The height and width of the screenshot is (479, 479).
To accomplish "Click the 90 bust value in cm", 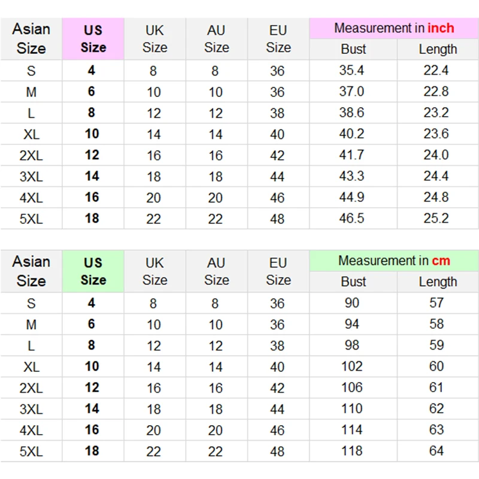I will coord(352,303).
